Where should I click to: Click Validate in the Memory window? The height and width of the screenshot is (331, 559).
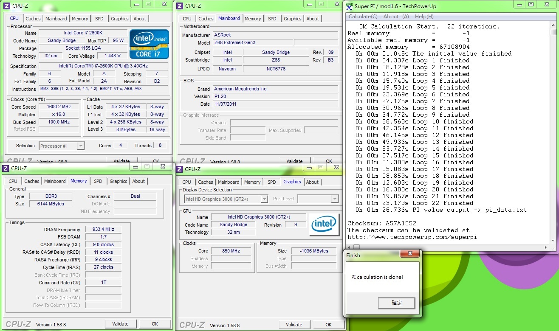click(120, 324)
